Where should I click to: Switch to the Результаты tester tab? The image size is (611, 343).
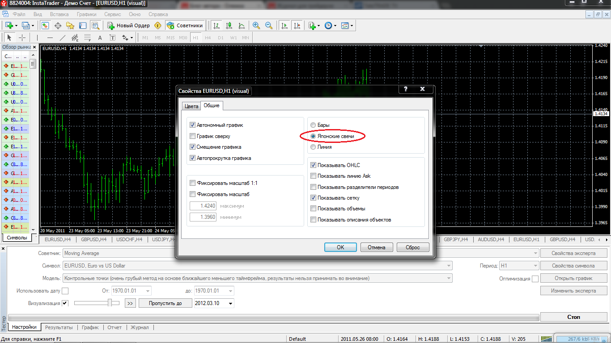pos(59,327)
